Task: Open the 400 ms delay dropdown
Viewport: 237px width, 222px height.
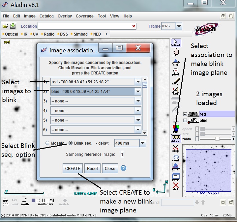Action: click(143, 143)
